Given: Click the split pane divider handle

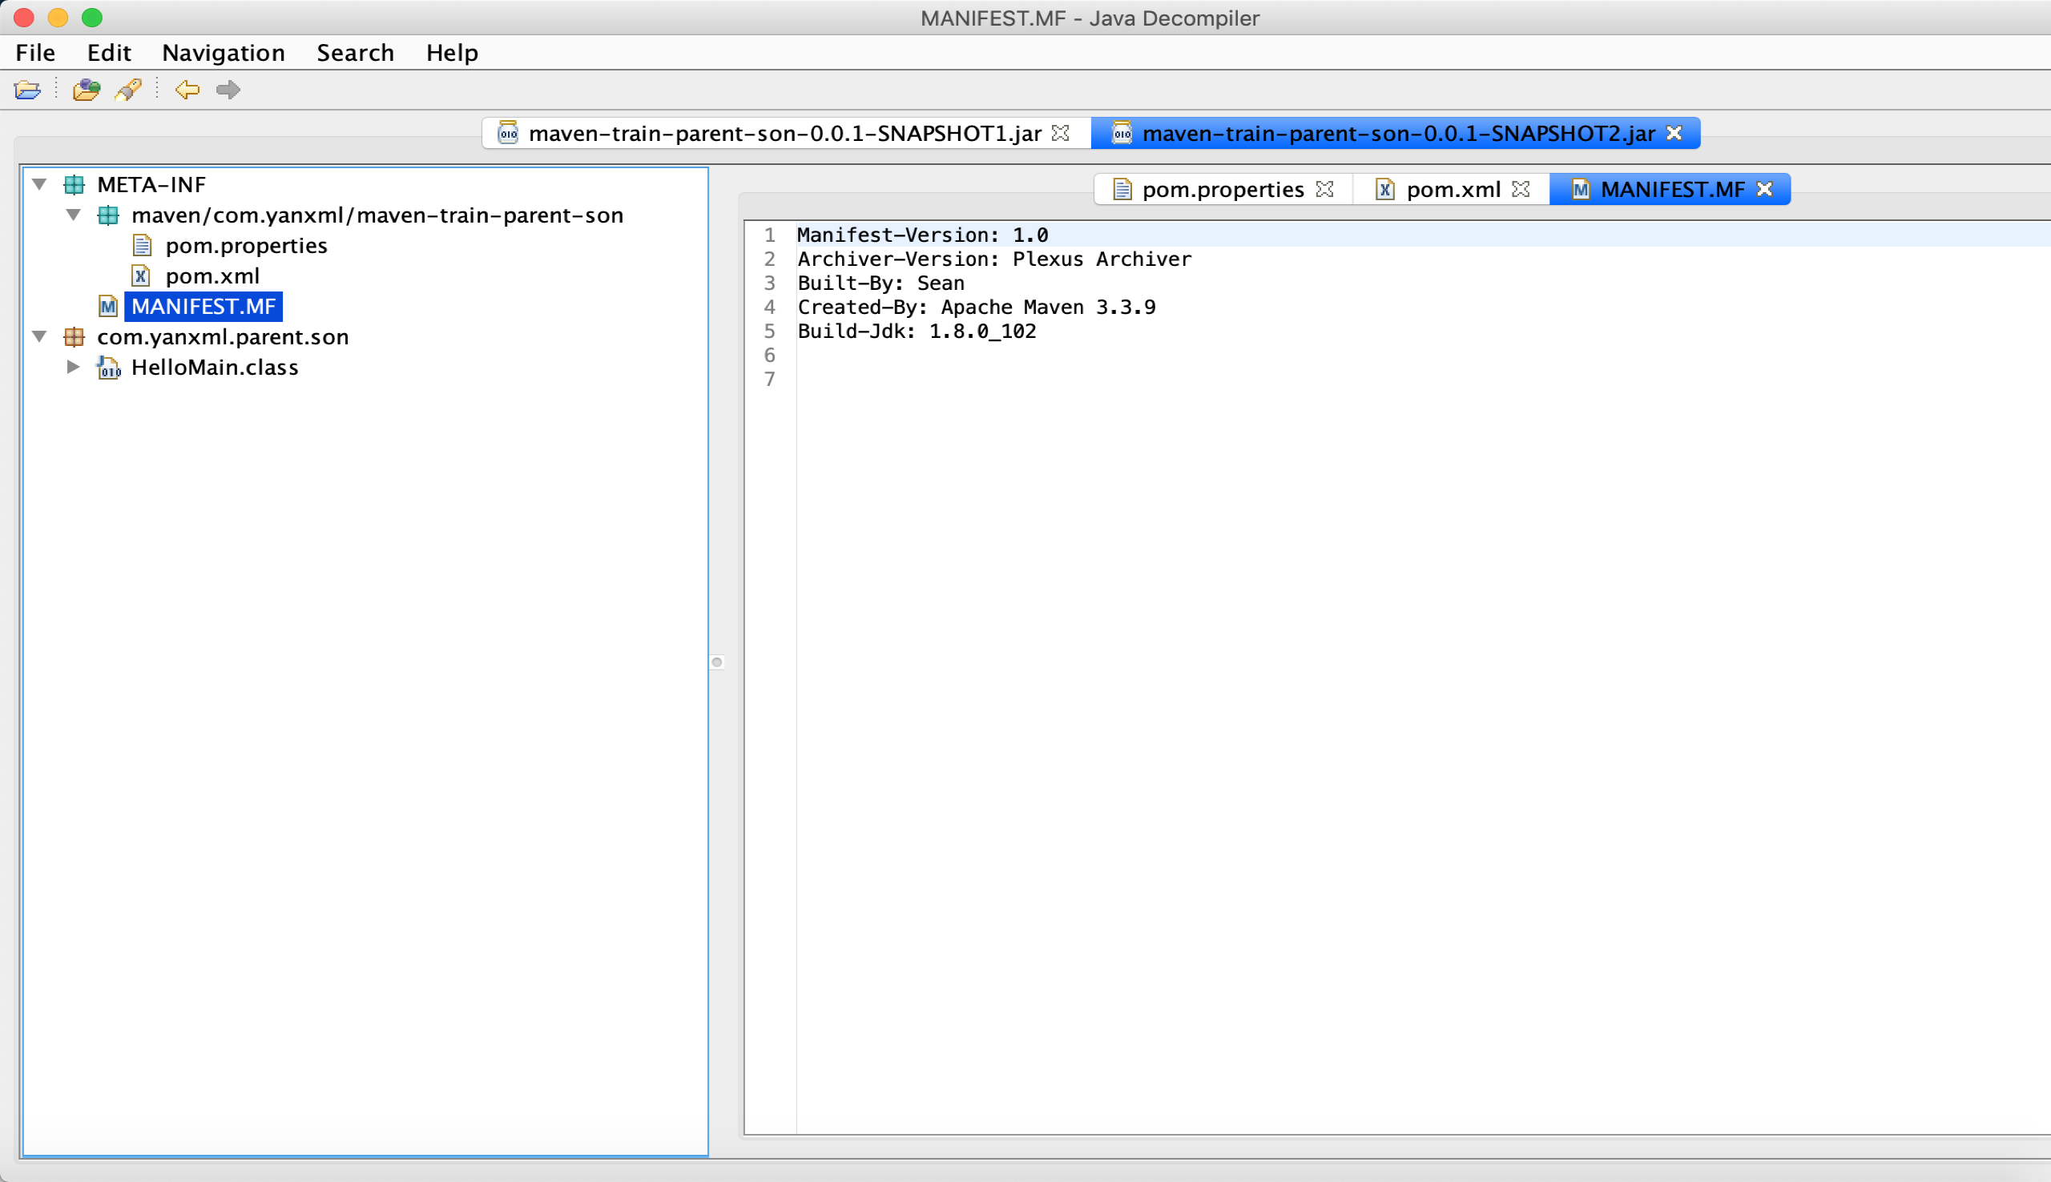Looking at the screenshot, I should pyautogui.click(x=717, y=662).
